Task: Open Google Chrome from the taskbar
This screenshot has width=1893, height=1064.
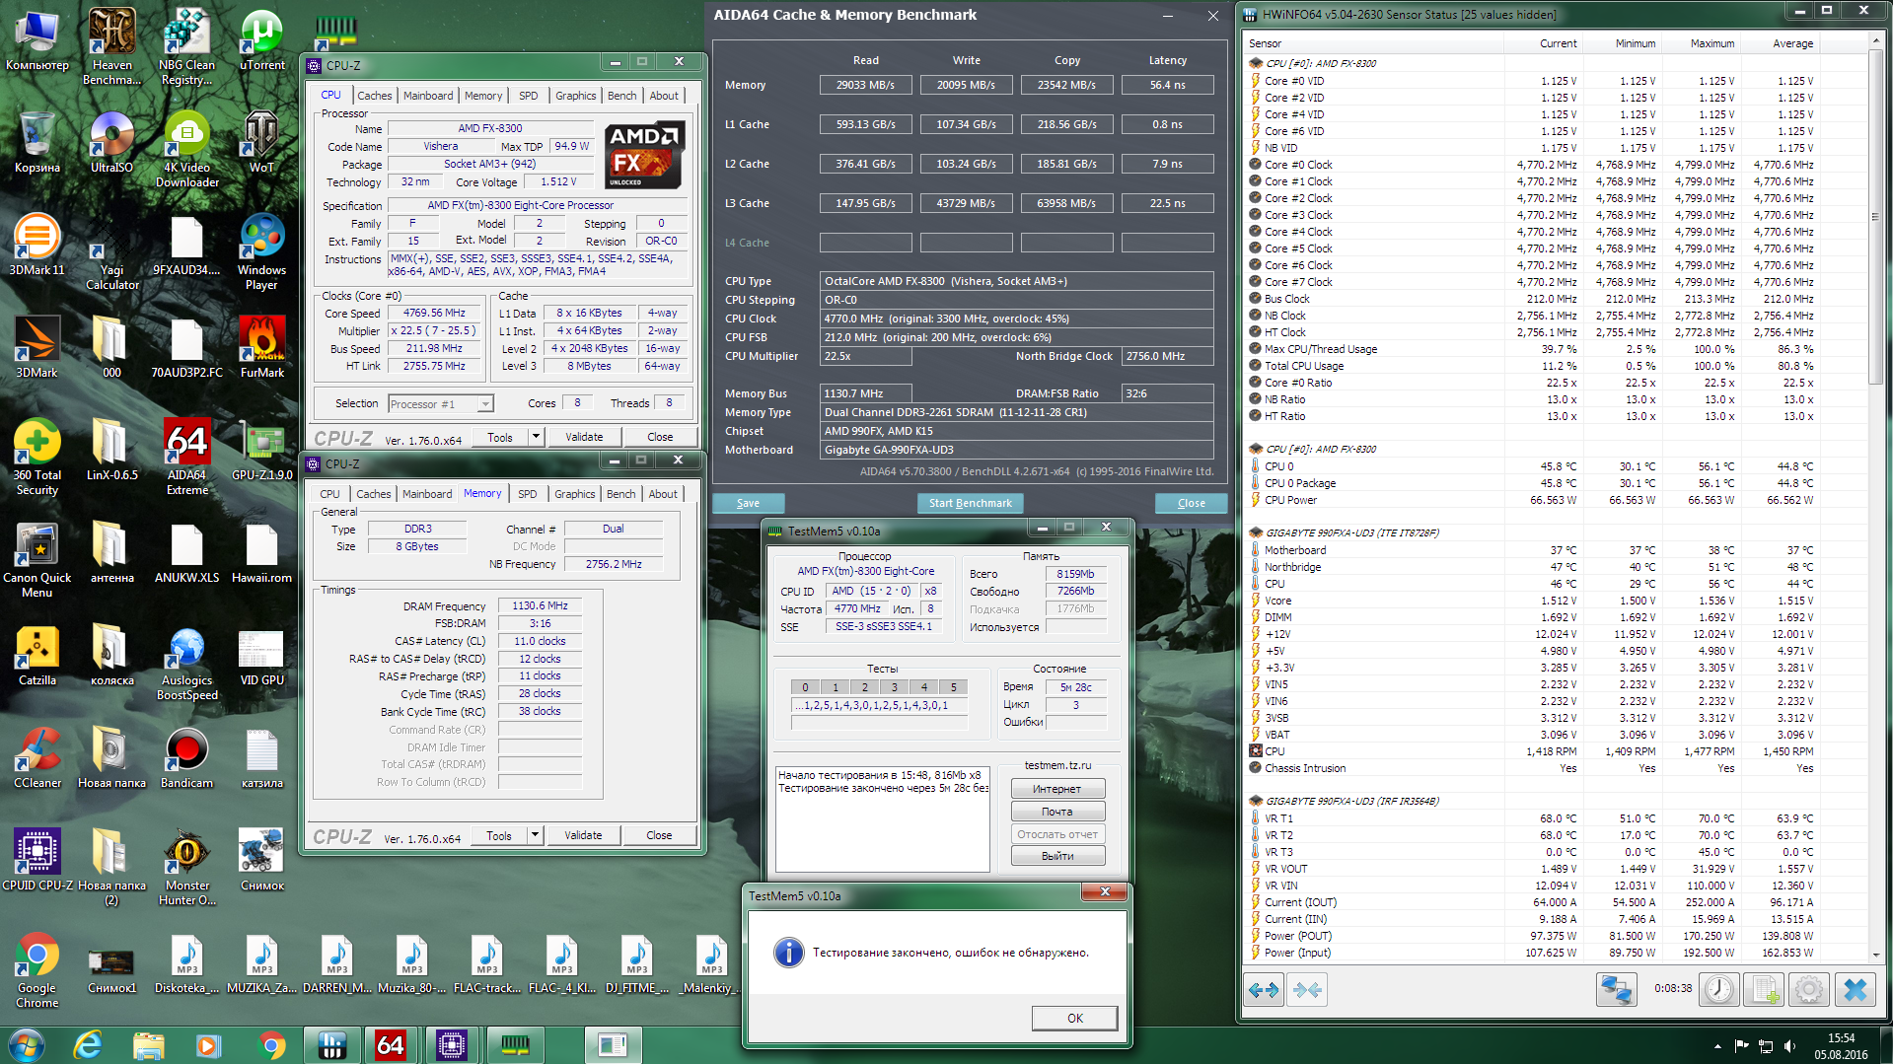Action: coord(271,1044)
